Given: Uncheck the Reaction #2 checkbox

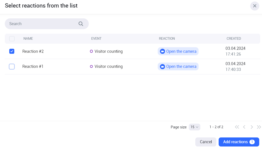Looking at the screenshot, I should point(12,51).
